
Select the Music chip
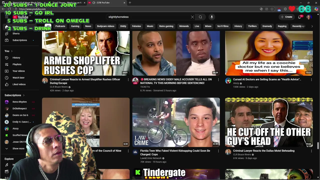click(150, 26)
